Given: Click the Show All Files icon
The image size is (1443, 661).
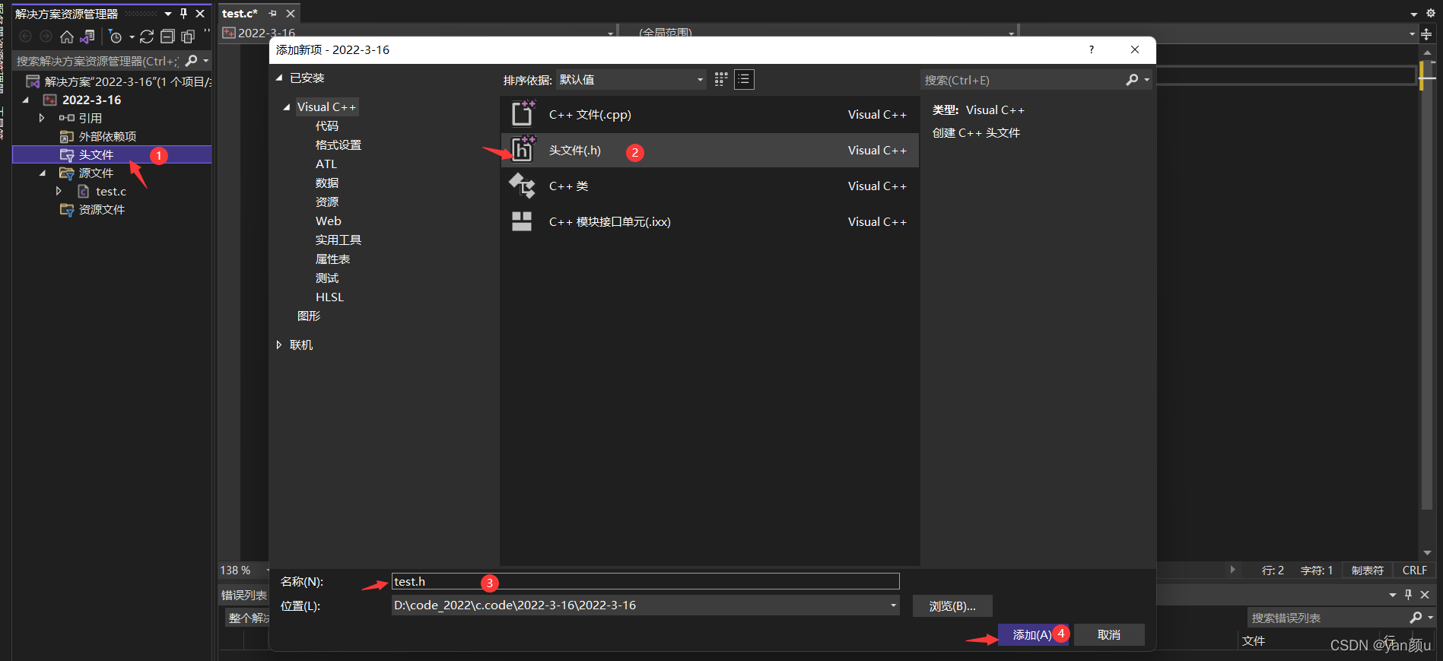Looking at the screenshot, I should point(188,37).
